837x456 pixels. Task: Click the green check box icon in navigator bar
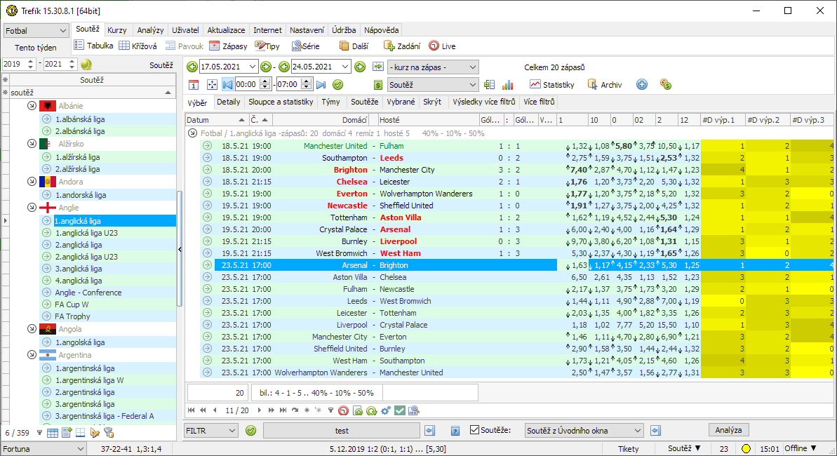tap(399, 410)
